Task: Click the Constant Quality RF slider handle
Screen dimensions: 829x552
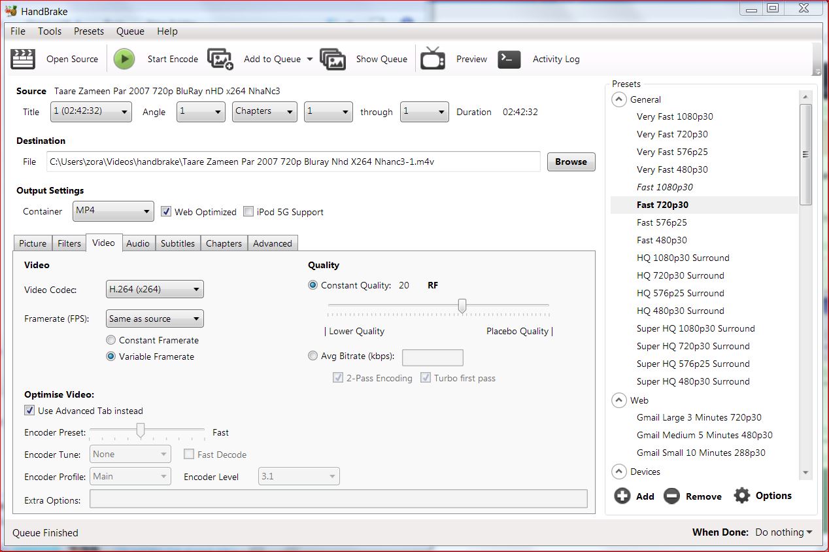Action: 462,305
